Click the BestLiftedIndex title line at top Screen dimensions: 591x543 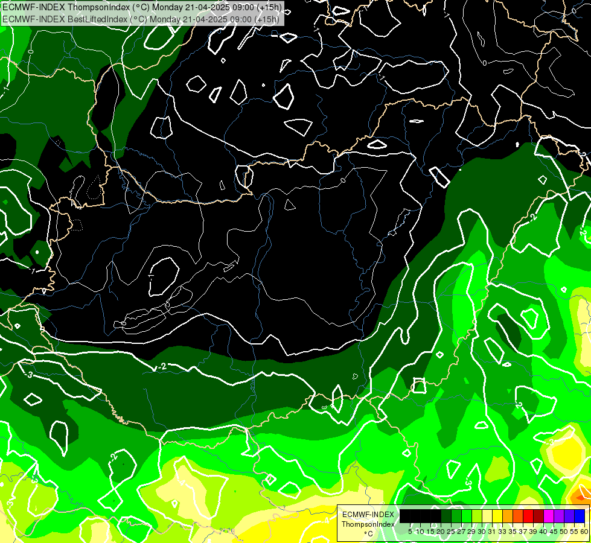click(x=141, y=19)
